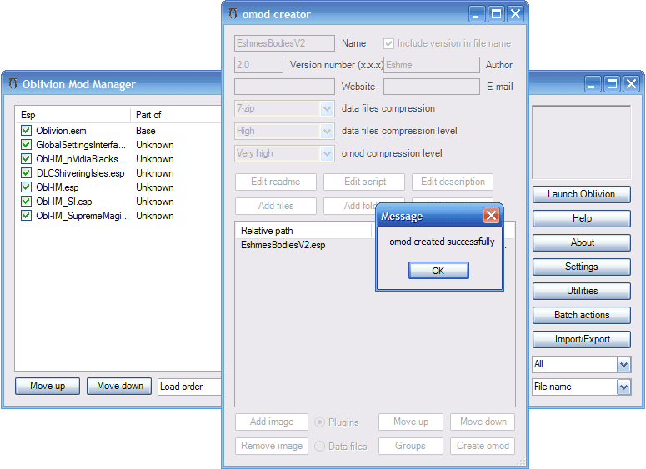Open the Load order dropdown

tap(189, 387)
